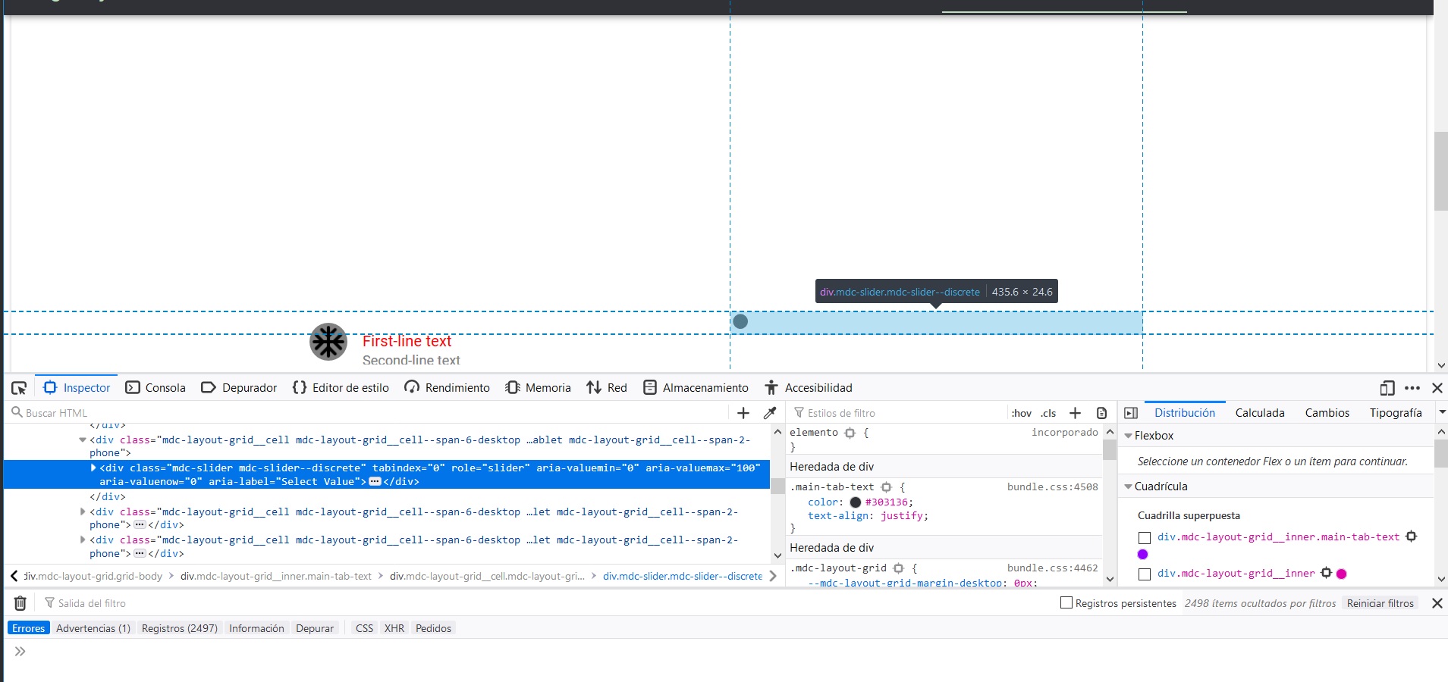1448x682 pixels.
Task: Select elements matching .main-tab-text rule
Action: (886, 487)
